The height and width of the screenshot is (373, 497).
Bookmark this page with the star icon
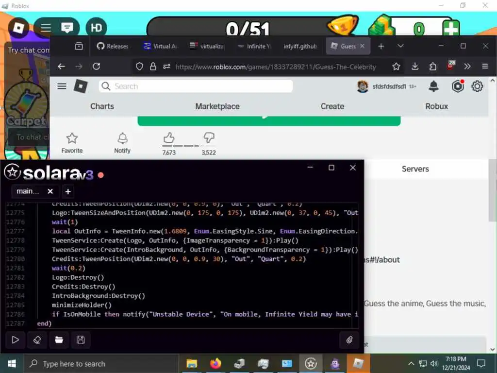pyautogui.click(x=396, y=66)
